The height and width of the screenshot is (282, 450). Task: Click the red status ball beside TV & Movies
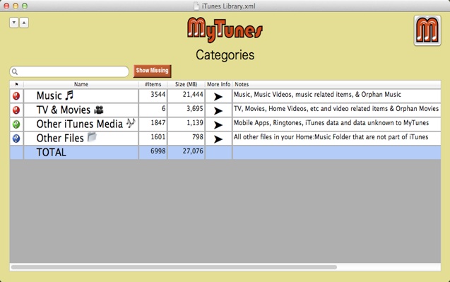[x=16, y=110]
